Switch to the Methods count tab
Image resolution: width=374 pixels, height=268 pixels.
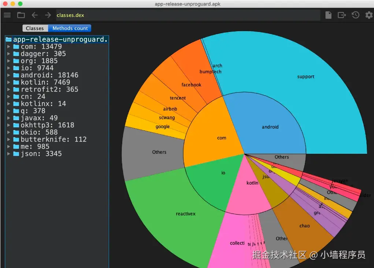(70, 28)
